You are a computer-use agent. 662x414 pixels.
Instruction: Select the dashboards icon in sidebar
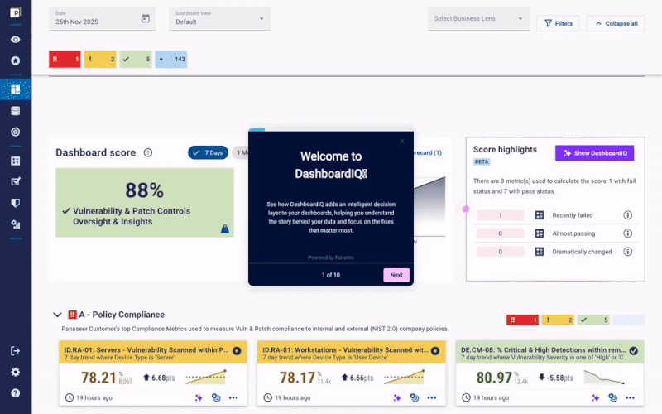(x=16, y=89)
